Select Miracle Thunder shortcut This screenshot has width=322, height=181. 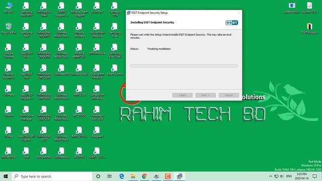[x=79, y=30]
